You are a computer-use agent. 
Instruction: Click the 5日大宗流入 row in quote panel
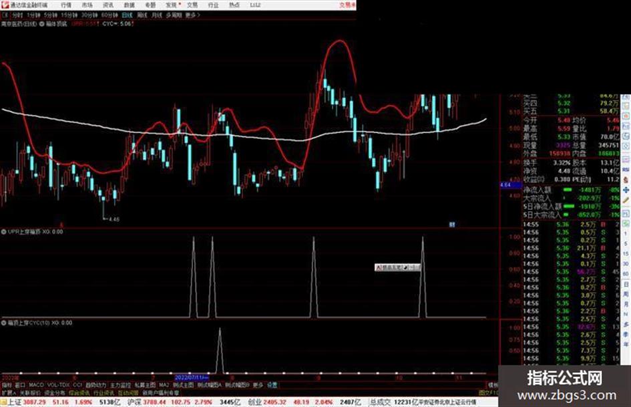coord(572,215)
